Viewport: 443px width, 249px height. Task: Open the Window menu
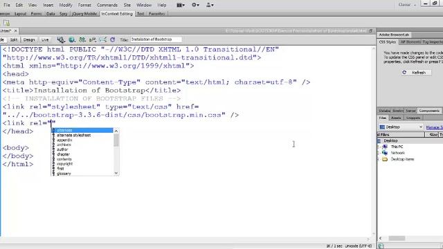pyautogui.click(x=144, y=5)
